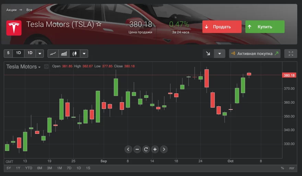Click Low value 377.85

tap(107, 66)
